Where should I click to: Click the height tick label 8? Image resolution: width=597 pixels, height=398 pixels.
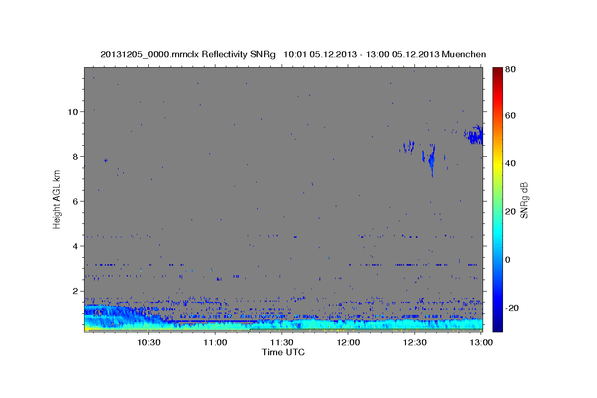pos(75,156)
